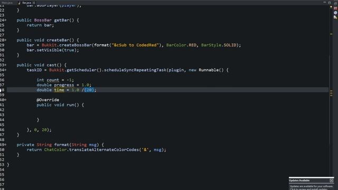
Task: Switch to the Main.java editor tab
Action: tap(7, 3)
